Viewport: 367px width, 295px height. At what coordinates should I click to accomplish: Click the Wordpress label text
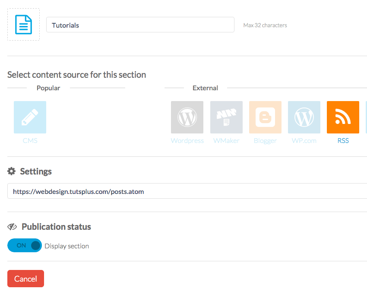187,141
